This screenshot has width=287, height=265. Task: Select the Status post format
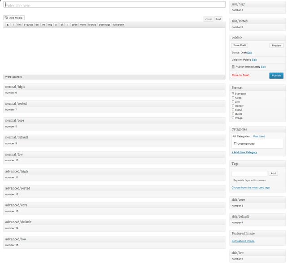point(233,110)
